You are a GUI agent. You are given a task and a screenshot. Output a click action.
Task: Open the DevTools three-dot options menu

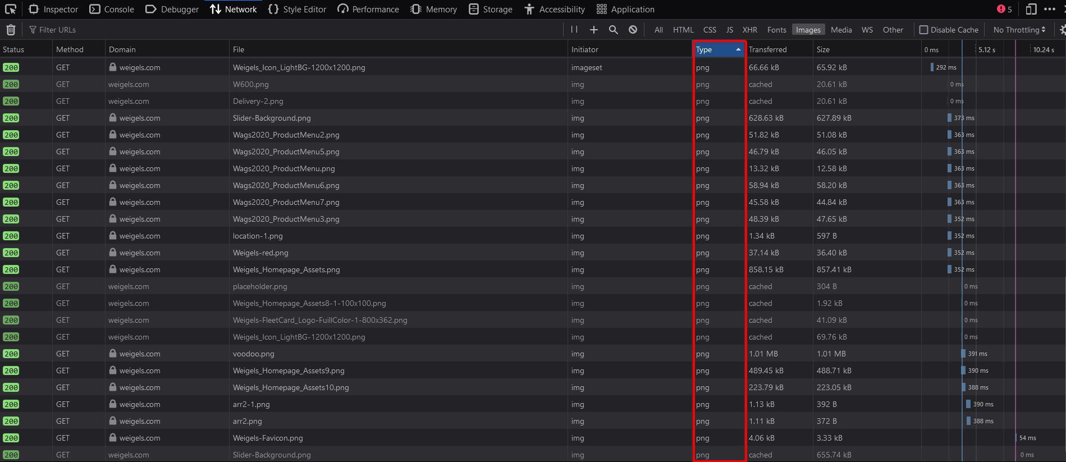tap(1050, 9)
